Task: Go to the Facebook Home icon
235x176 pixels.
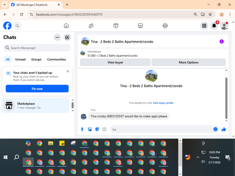Action: [x=66, y=26]
